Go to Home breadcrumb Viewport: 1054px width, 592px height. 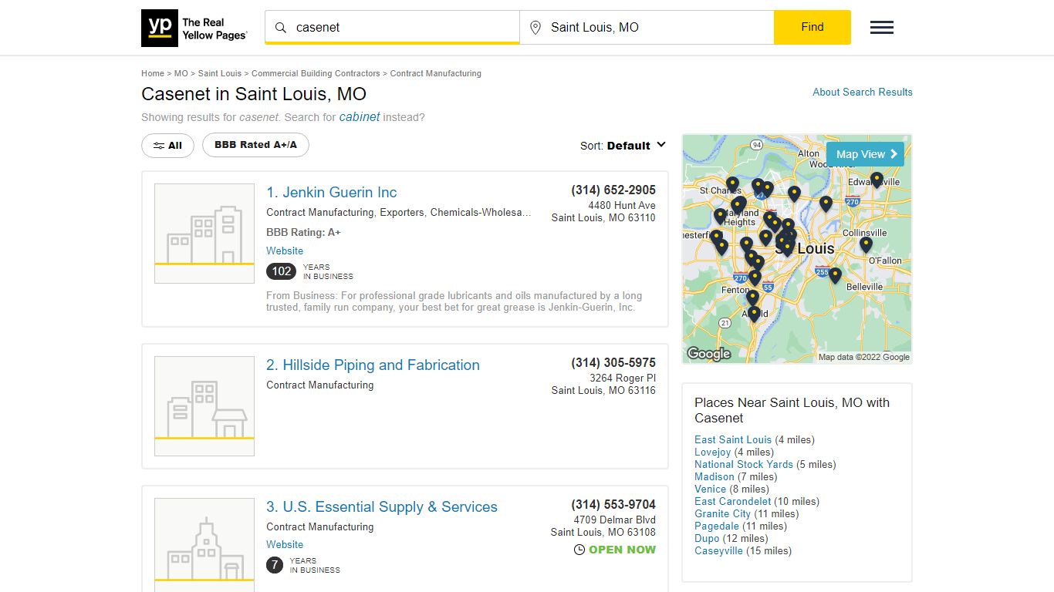click(153, 73)
